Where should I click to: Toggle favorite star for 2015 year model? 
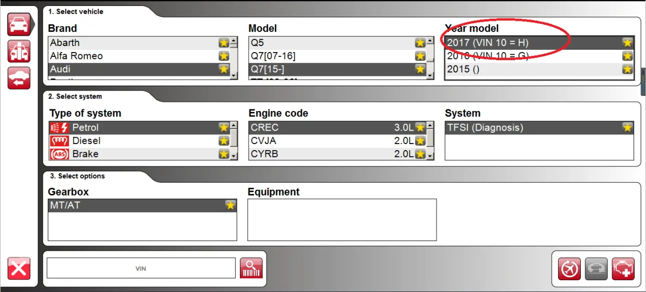click(x=628, y=69)
